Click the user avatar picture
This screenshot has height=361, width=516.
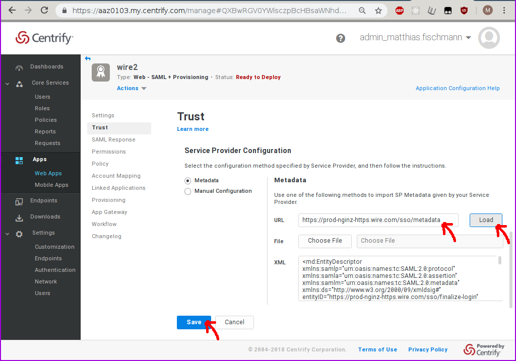pos(489,37)
